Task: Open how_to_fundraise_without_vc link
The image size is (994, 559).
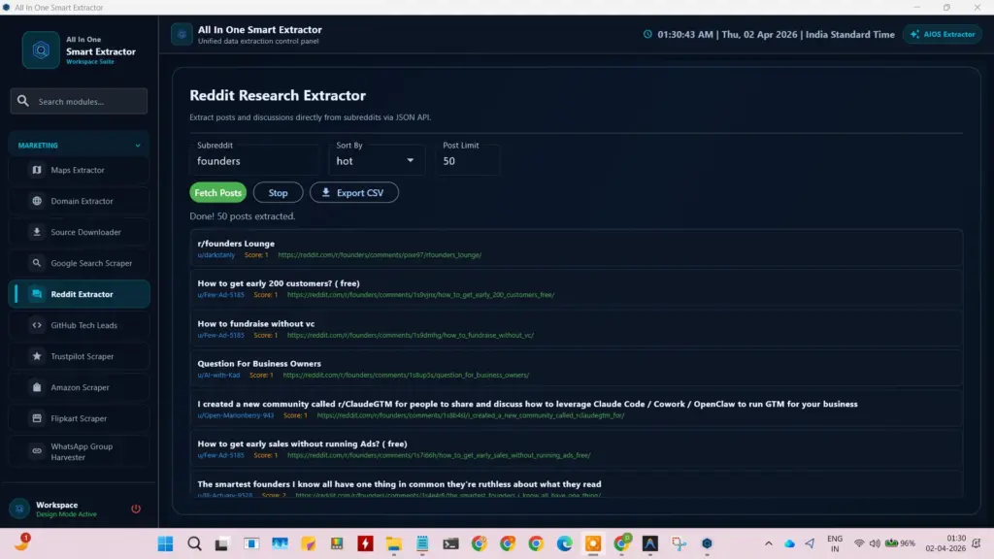Action: [411, 335]
